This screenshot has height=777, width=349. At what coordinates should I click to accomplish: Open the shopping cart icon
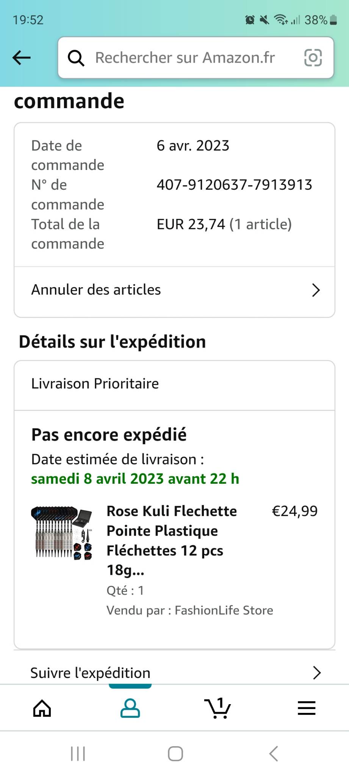tap(218, 708)
